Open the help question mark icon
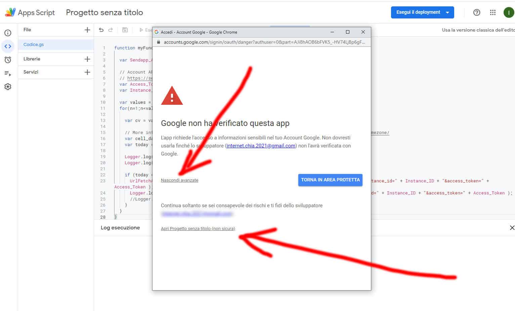The width and height of the screenshot is (515, 311). pos(476,12)
